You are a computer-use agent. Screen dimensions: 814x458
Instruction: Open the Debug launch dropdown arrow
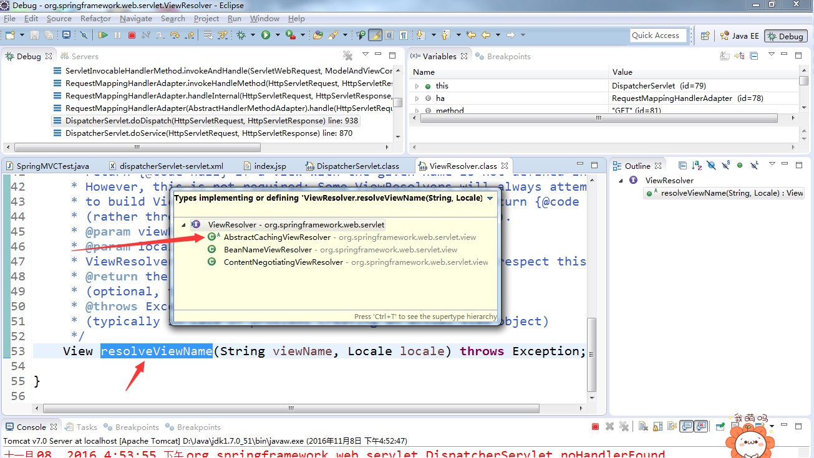pyautogui.click(x=253, y=36)
